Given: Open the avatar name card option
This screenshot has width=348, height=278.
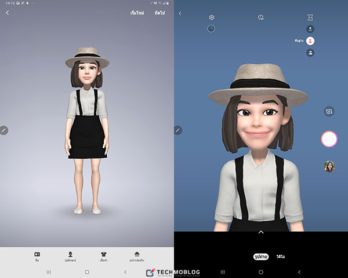Looking at the screenshot, I should tap(37, 255).
